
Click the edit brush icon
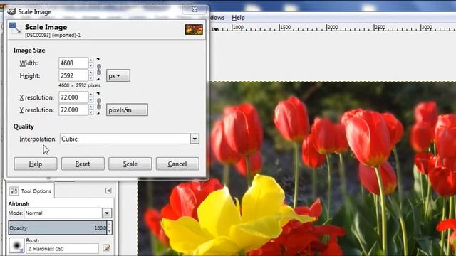[106, 247]
